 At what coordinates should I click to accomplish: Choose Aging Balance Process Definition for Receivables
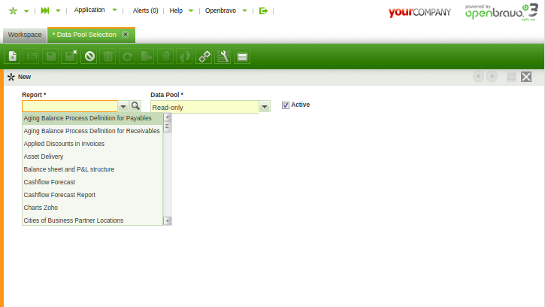[x=92, y=131]
